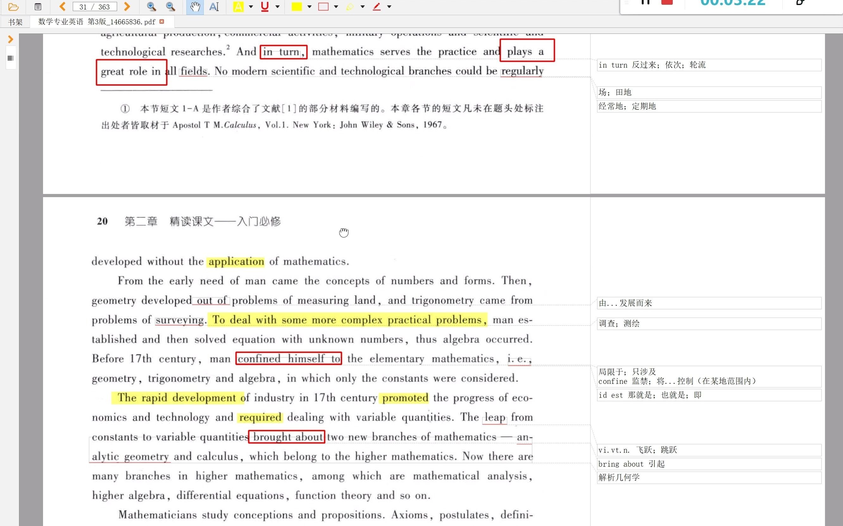Switch to the 书架 bookshelf tab
The height and width of the screenshot is (526, 843).
(x=15, y=22)
